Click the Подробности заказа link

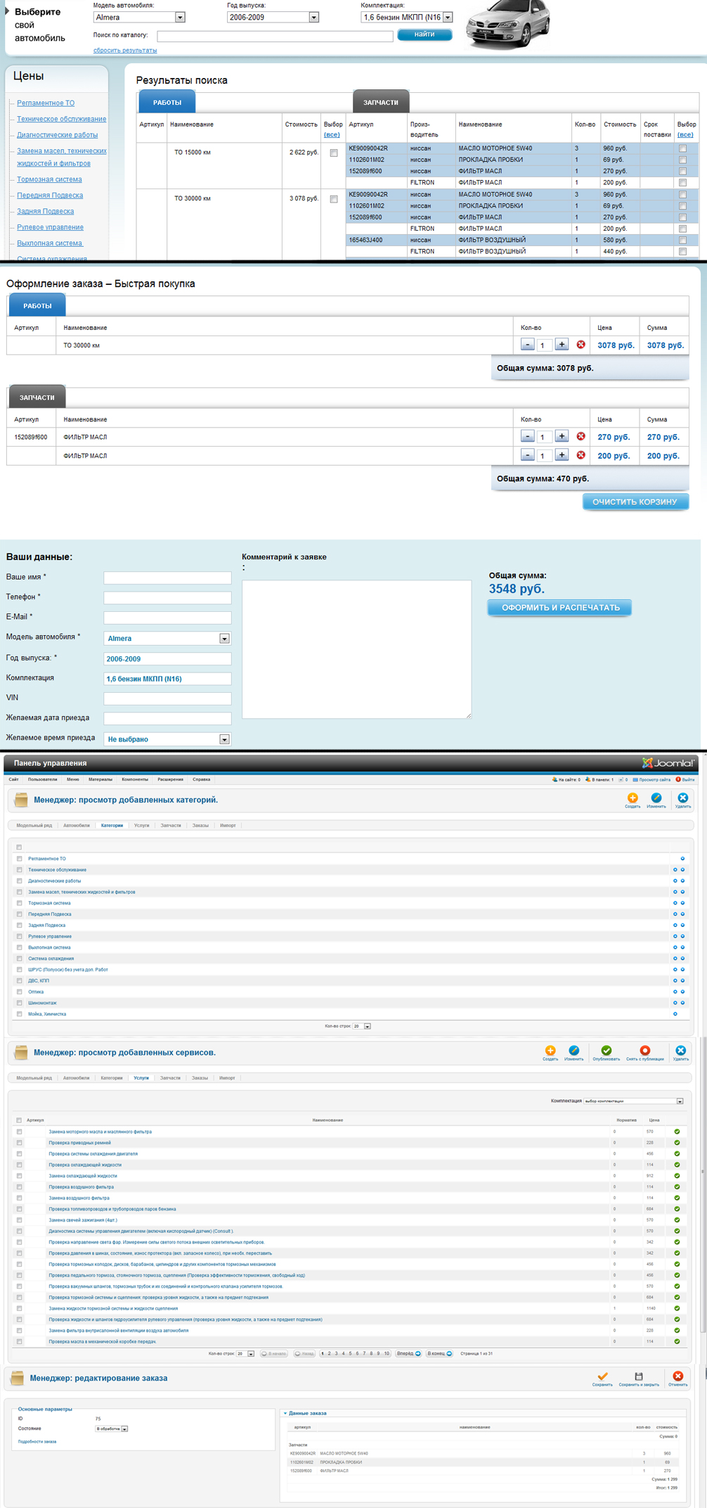pyautogui.click(x=37, y=1441)
